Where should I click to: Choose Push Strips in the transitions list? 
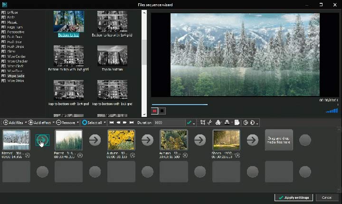(17, 46)
